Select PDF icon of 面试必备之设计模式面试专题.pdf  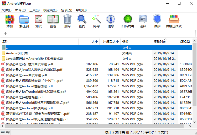click(x=3, y=64)
